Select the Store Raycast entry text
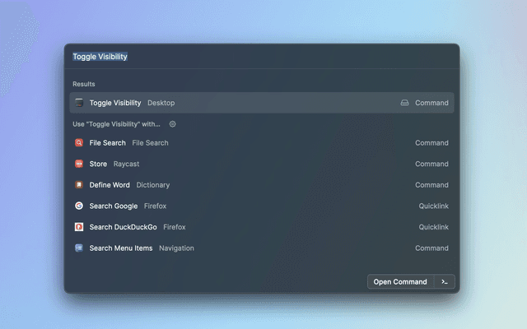Screen dimensions: 527x329 98,164
